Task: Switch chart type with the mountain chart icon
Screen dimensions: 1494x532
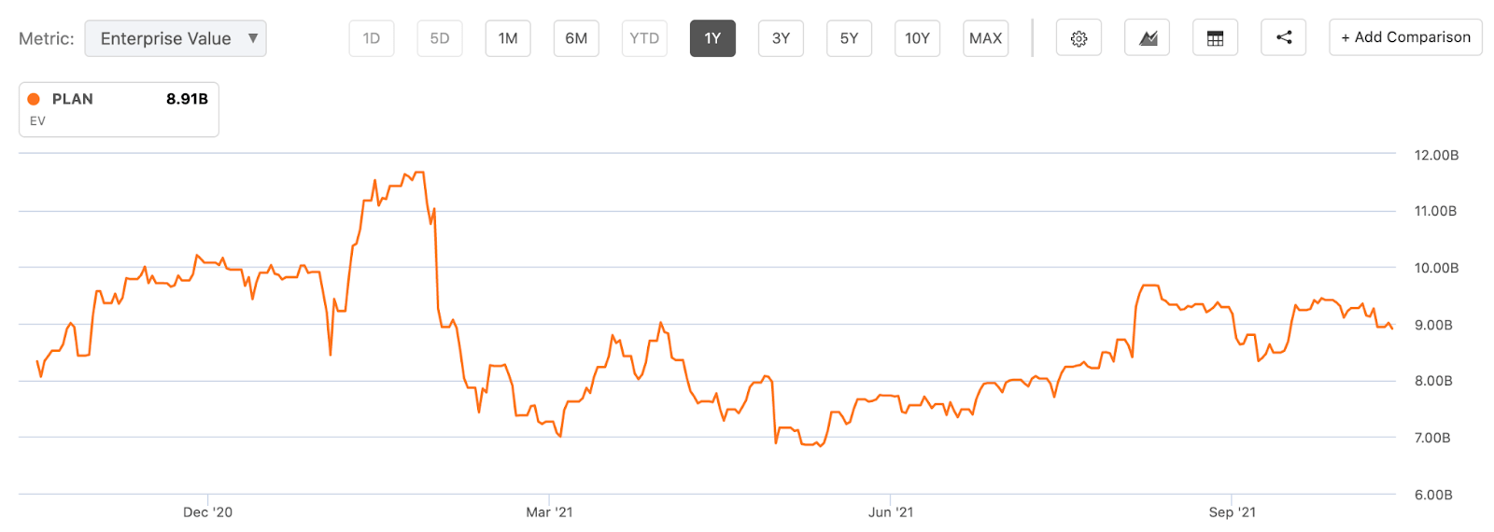Action: (x=1148, y=38)
